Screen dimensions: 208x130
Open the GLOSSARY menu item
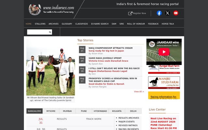[67, 24]
